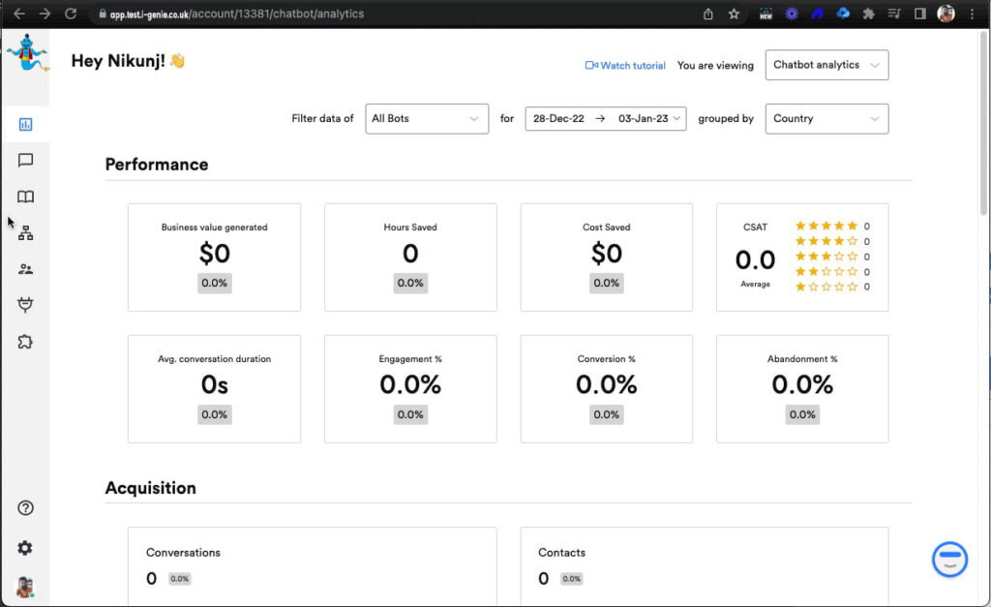Click the browser address bar URL

(x=232, y=15)
